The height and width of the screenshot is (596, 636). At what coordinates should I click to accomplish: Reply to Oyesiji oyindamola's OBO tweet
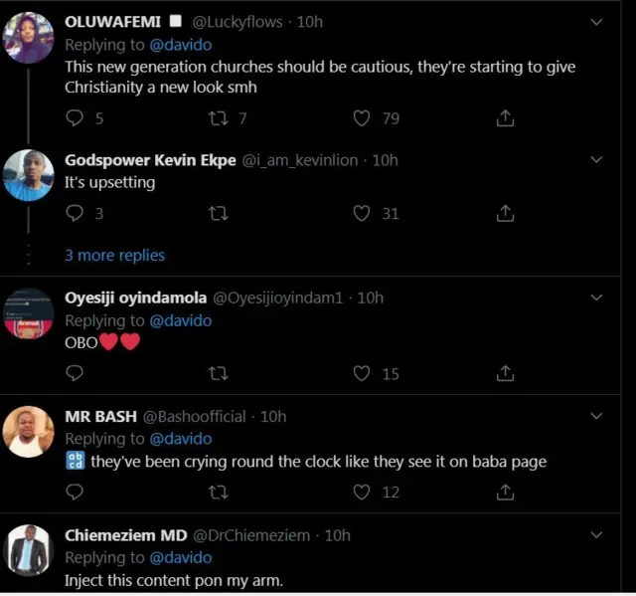coord(74,373)
